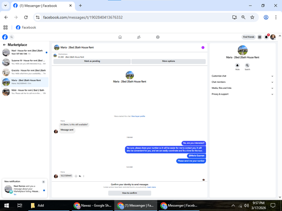This screenshot has height=211, width=282.
Task: Open the zoom magnifier icon in the address bar
Action: click(243, 17)
